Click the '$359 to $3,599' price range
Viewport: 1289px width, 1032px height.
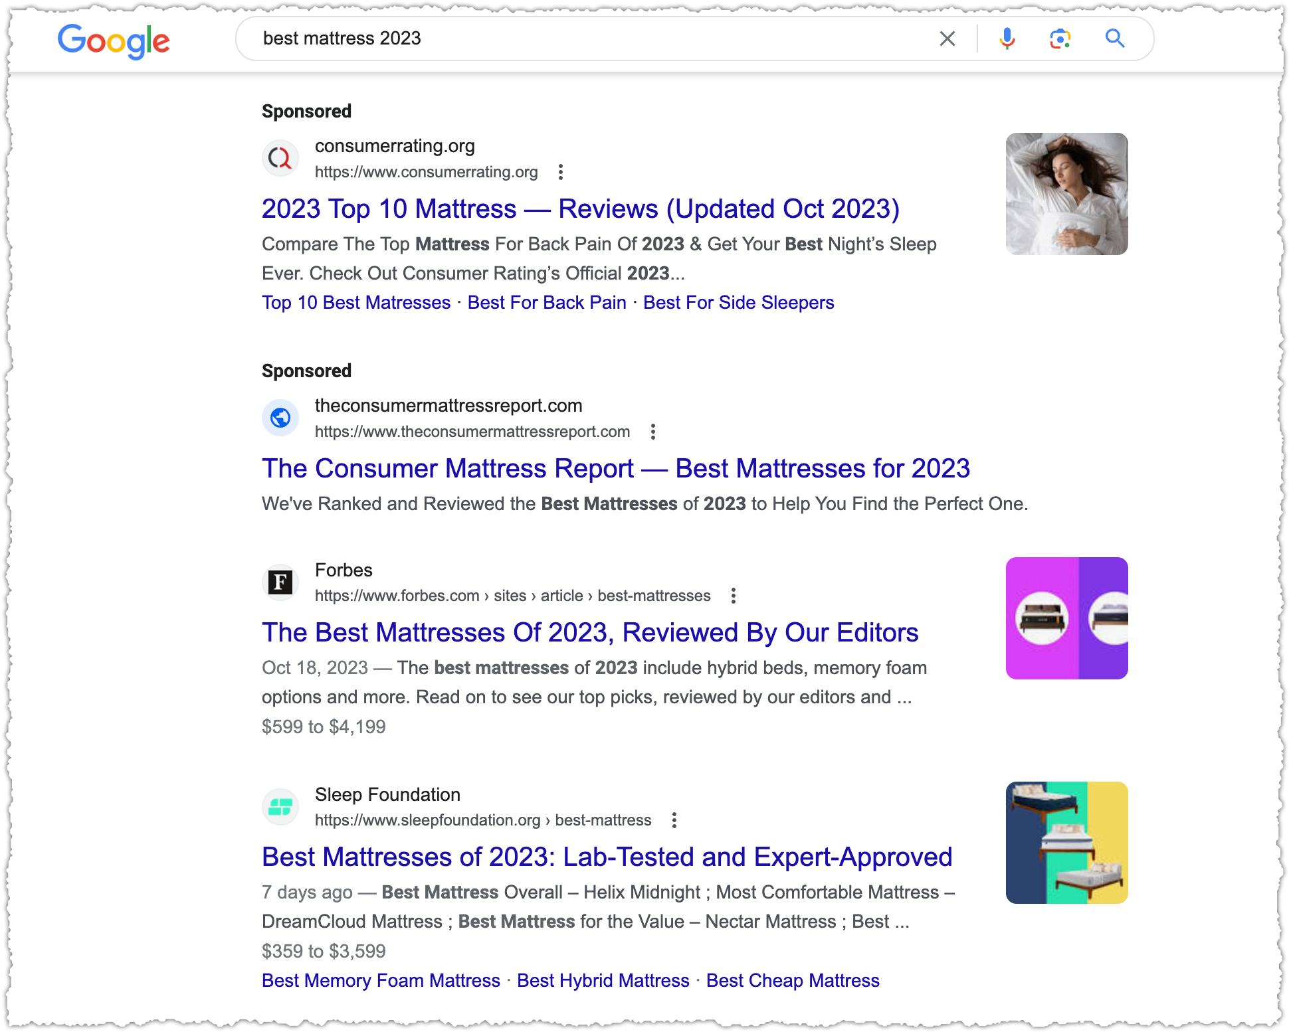tap(324, 951)
